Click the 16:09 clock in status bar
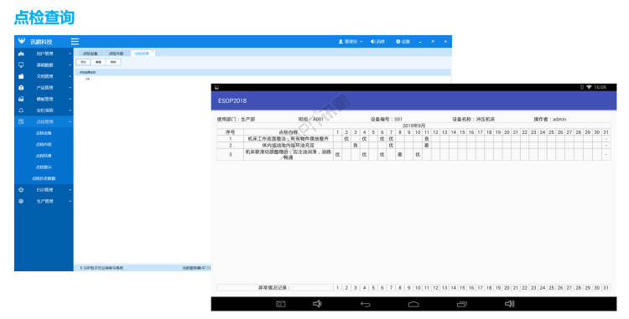 [600, 87]
